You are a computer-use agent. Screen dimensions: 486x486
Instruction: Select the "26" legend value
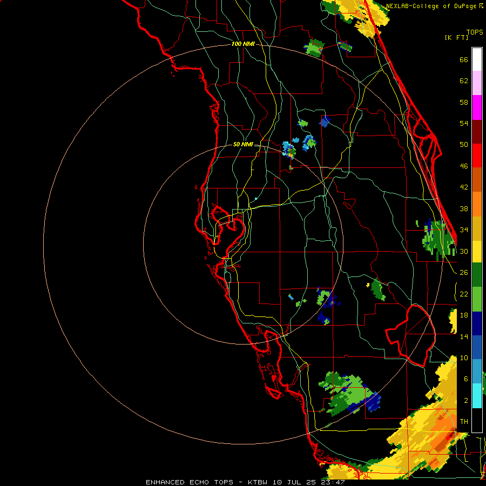pos(464,273)
